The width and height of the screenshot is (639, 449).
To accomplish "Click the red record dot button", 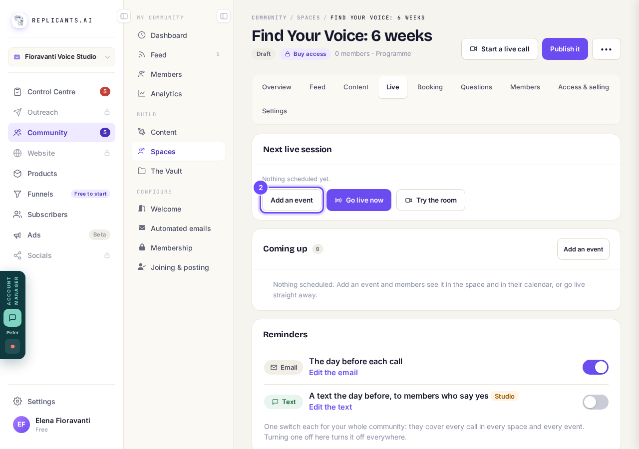I will tap(12, 346).
